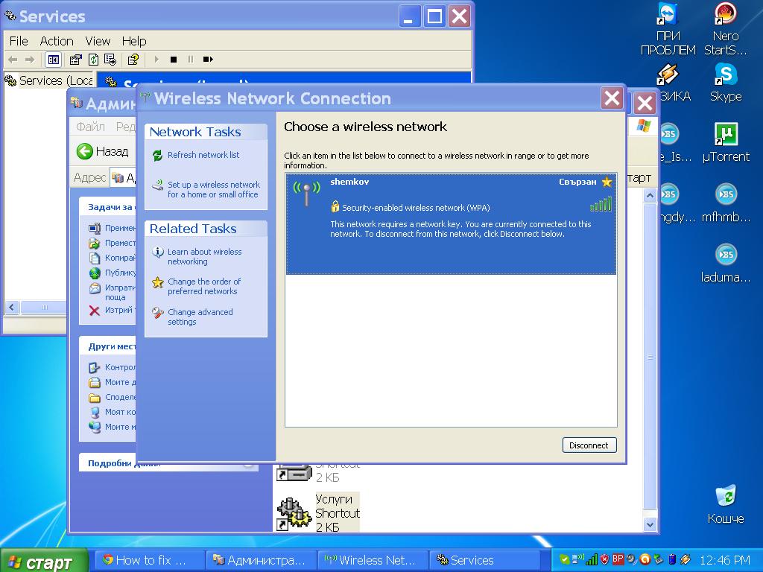Open the Action menu in Services
The image size is (763, 572).
[x=57, y=41]
